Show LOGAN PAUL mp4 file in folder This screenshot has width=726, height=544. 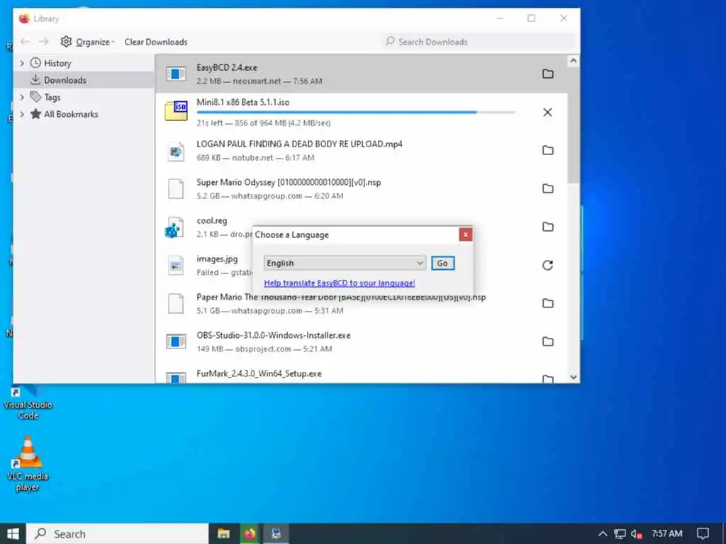548,150
